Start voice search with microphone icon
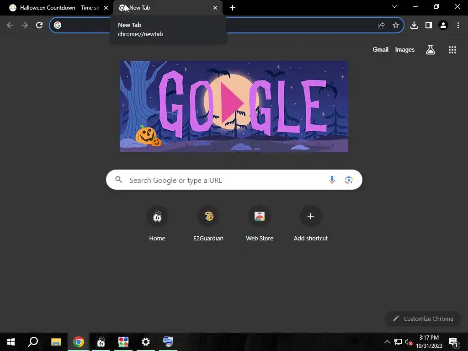The image size is (468, 351). [x=332, y=180]
